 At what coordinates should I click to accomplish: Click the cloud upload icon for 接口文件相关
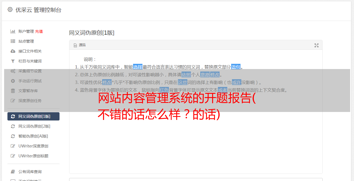coord(13,51)
